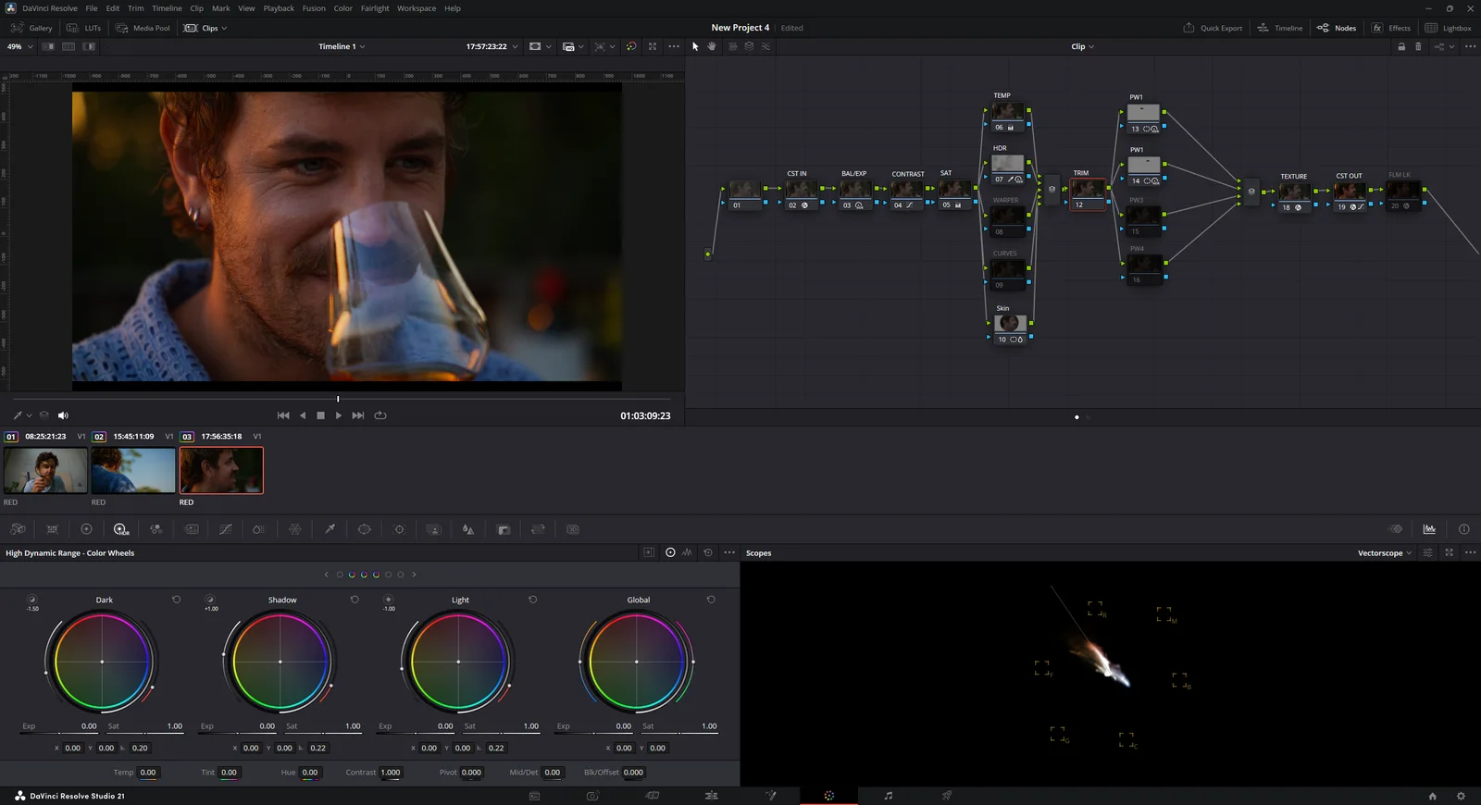The image size is (1481, 805).
Task: Open the Effects panel
Action: tap(1391, 28)
